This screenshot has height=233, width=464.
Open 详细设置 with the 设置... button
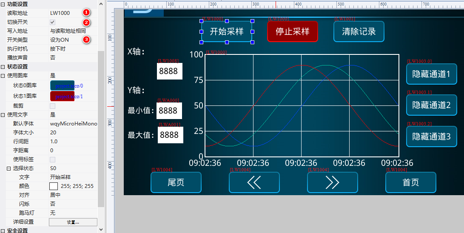tap(73, 222)
